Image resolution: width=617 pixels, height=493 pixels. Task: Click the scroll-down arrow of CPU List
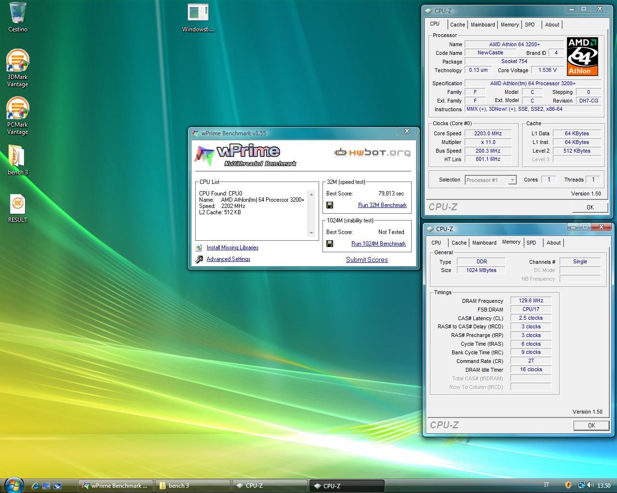(x=311, y=233)
